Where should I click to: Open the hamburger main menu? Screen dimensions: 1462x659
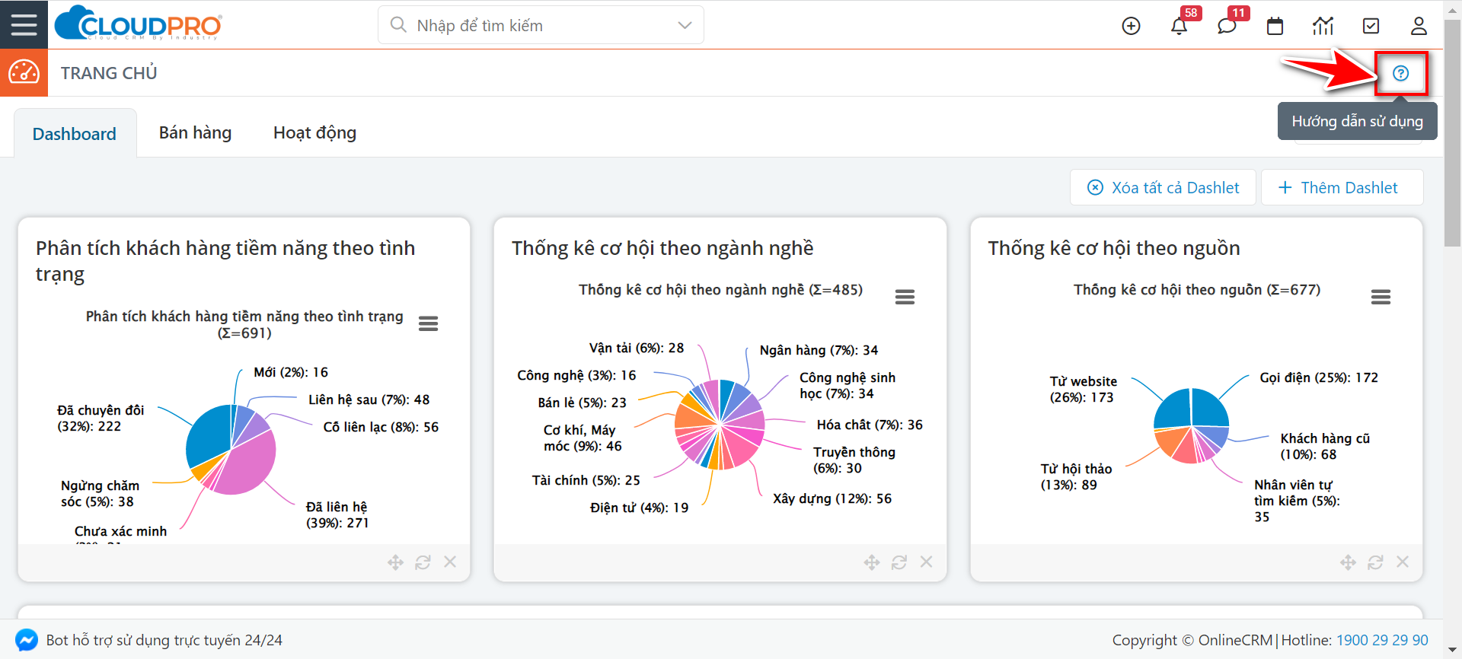click(x=24, y=24)
